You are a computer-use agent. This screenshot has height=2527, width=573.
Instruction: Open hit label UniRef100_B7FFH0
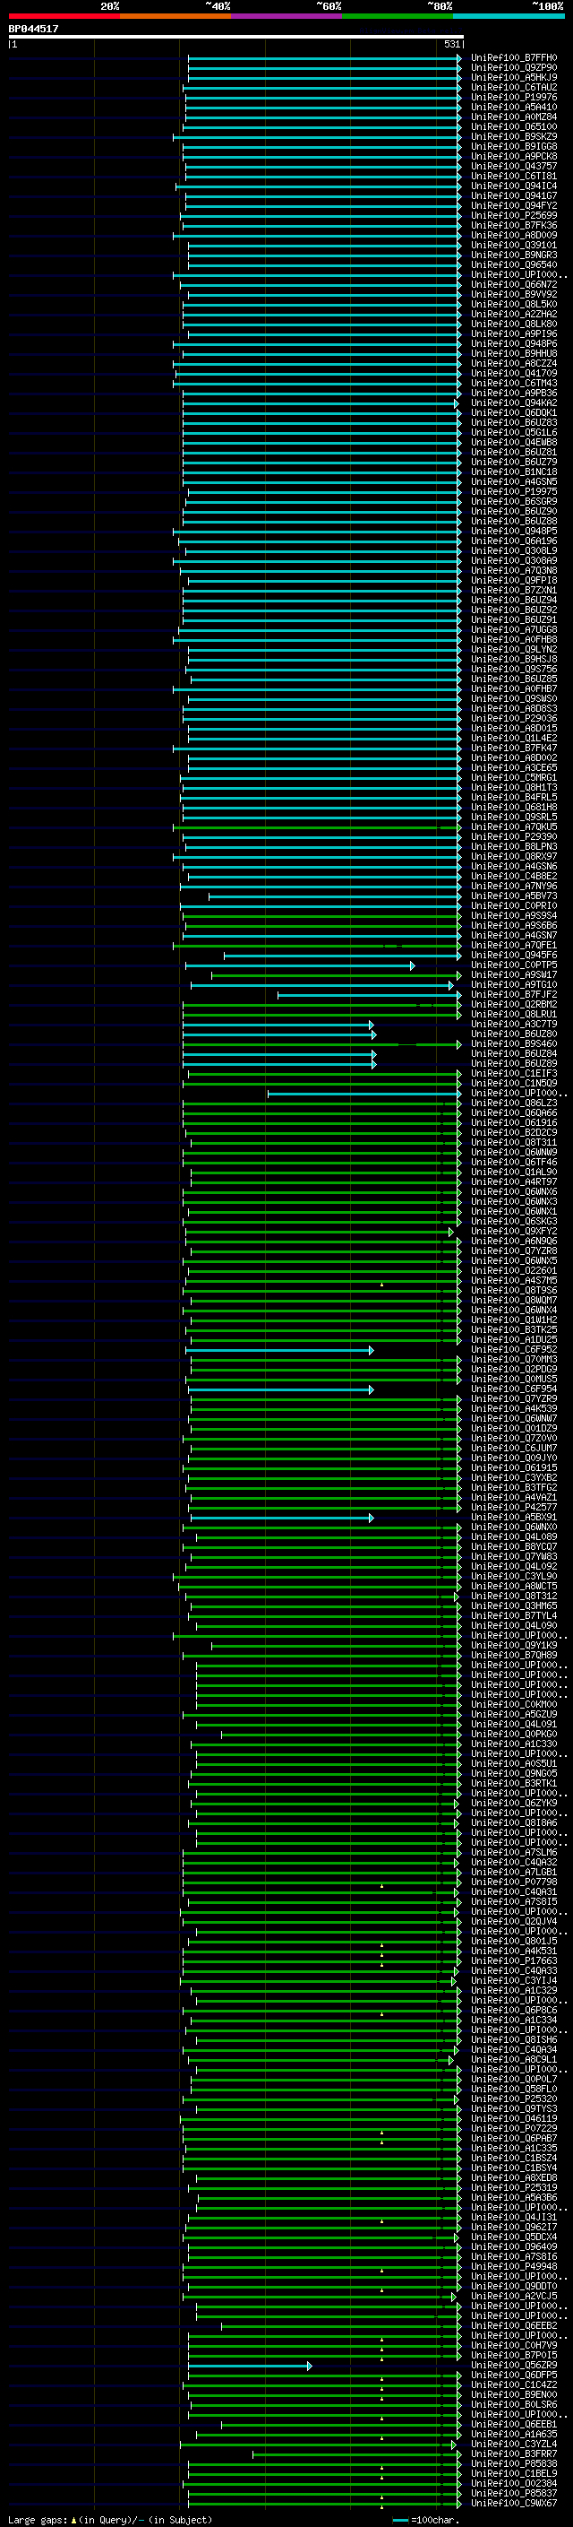tap(514, 58)
